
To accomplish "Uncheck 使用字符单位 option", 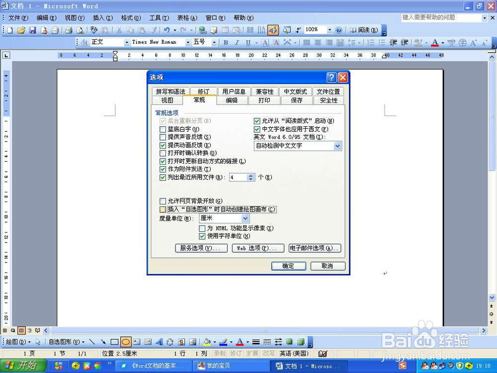I will pyautogui.click(x=202, y=236).
